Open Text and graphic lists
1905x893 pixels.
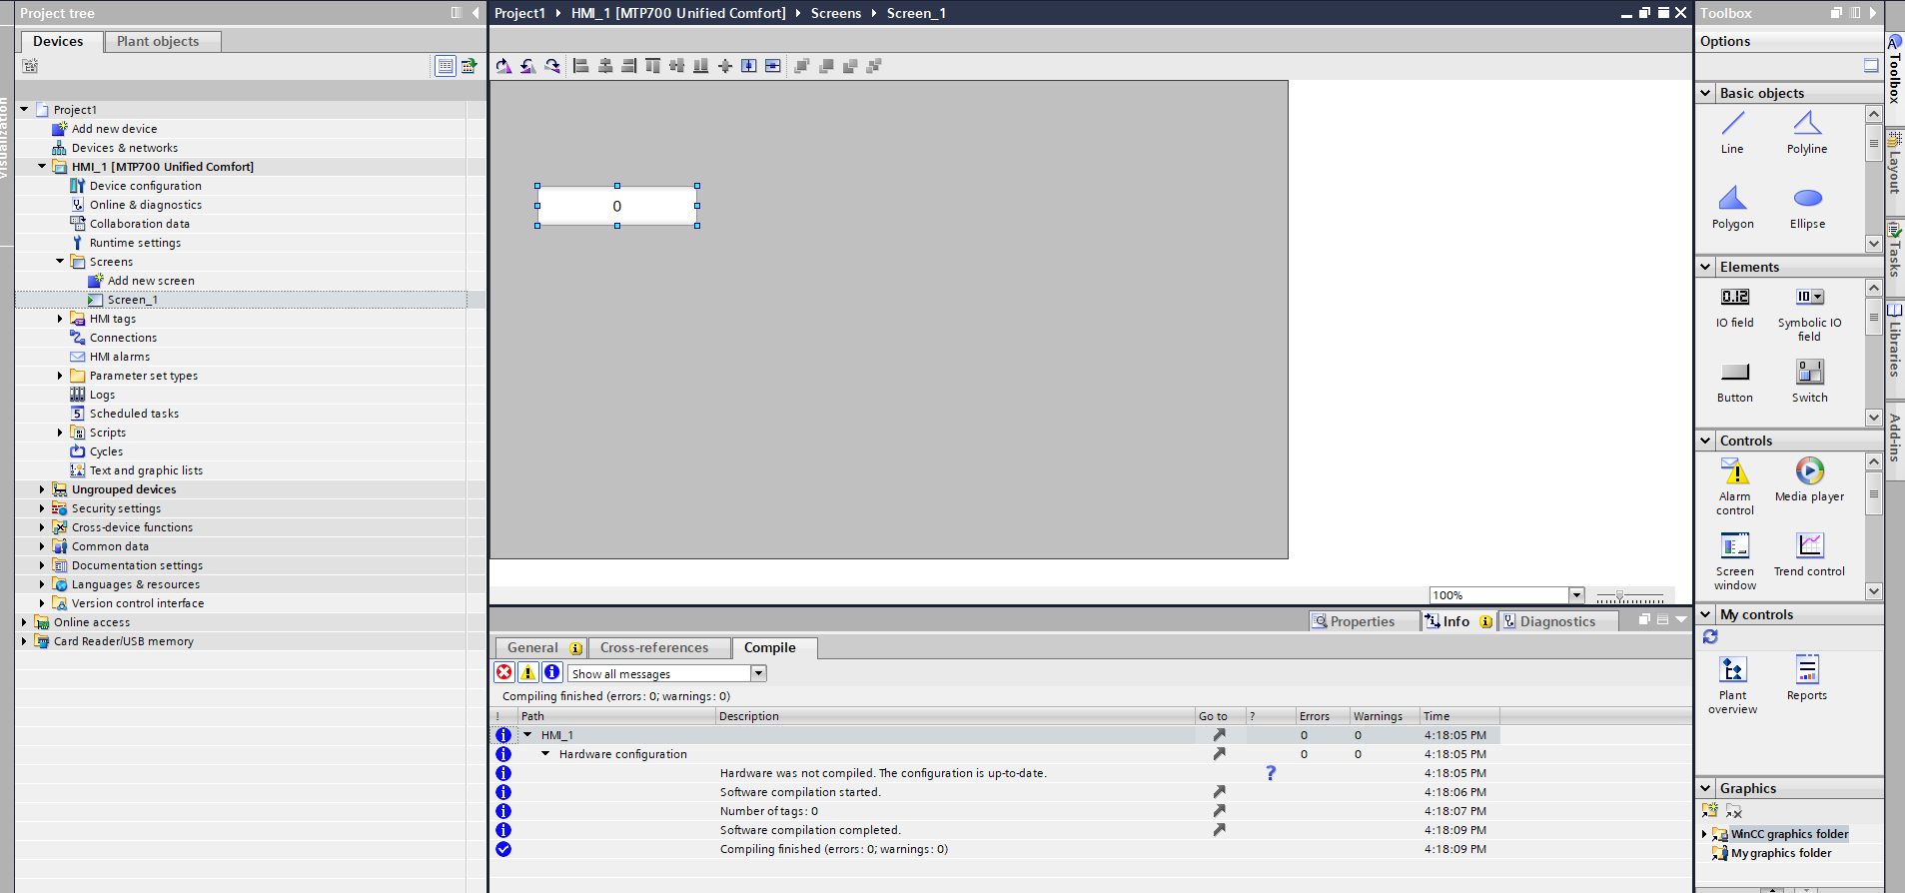pyautogui.click(x=146, y=470)
